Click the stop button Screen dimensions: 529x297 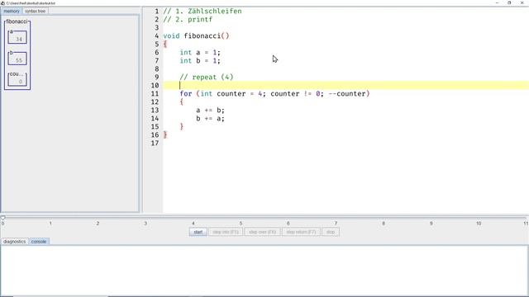tap(331, 232)
